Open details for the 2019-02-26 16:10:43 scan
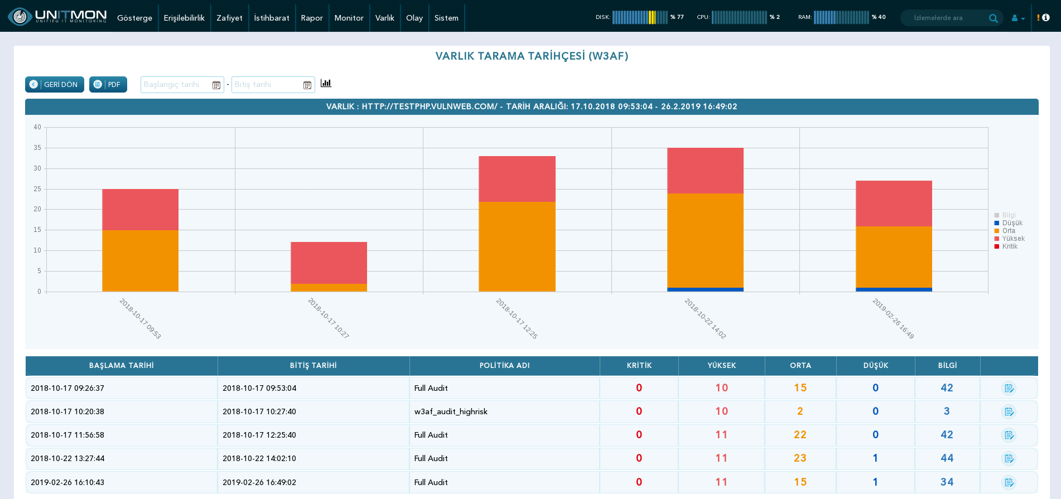This screenshot has width=1061, height=499. point(1009,482)
